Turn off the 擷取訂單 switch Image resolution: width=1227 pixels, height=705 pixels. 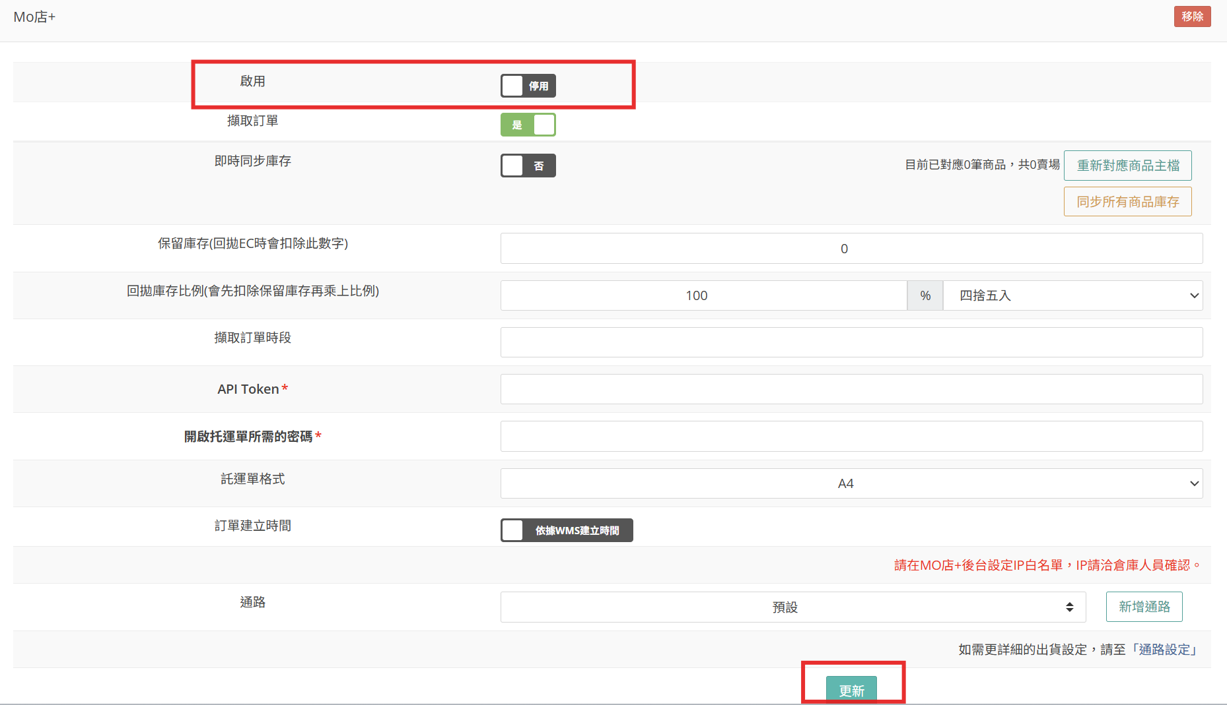click(528, 125)
